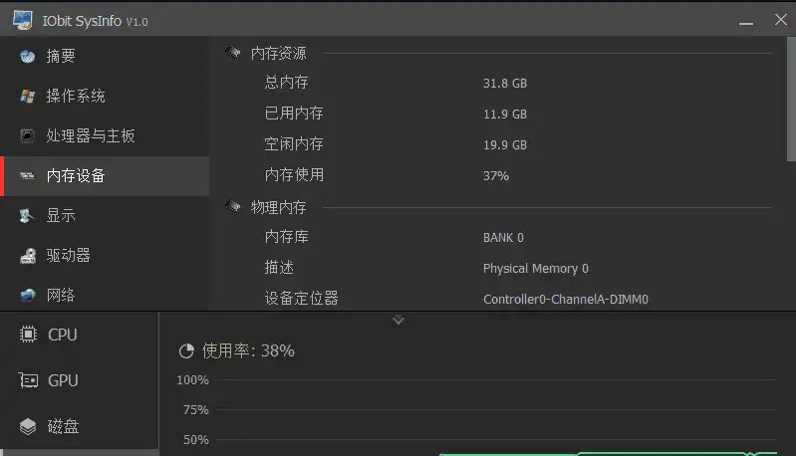
Task: Show the GPU usage monitor
Action: (79, 380)
